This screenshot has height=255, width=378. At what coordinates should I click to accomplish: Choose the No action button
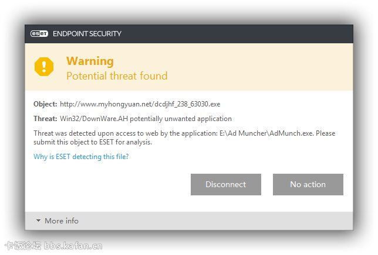[308, 184]
